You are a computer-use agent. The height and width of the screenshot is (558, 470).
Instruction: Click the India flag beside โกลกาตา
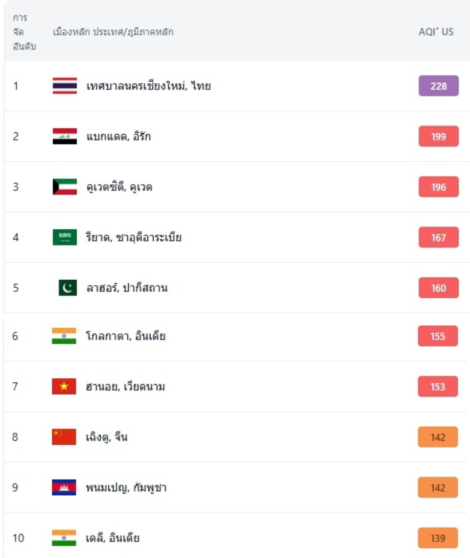pos(64,337)
